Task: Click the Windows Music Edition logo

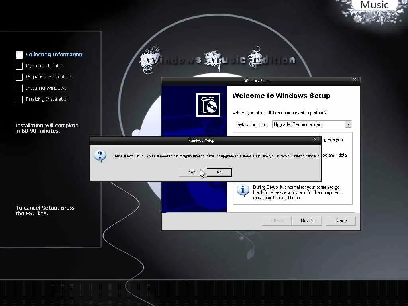Action: [x=218, y=60]
